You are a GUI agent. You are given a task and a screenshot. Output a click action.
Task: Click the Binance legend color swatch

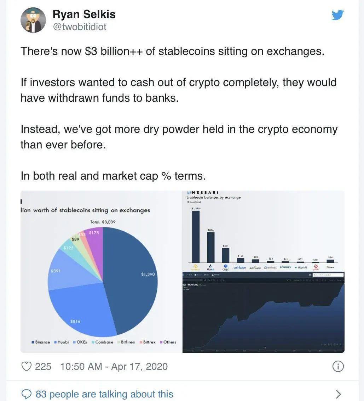coord(33,342)
